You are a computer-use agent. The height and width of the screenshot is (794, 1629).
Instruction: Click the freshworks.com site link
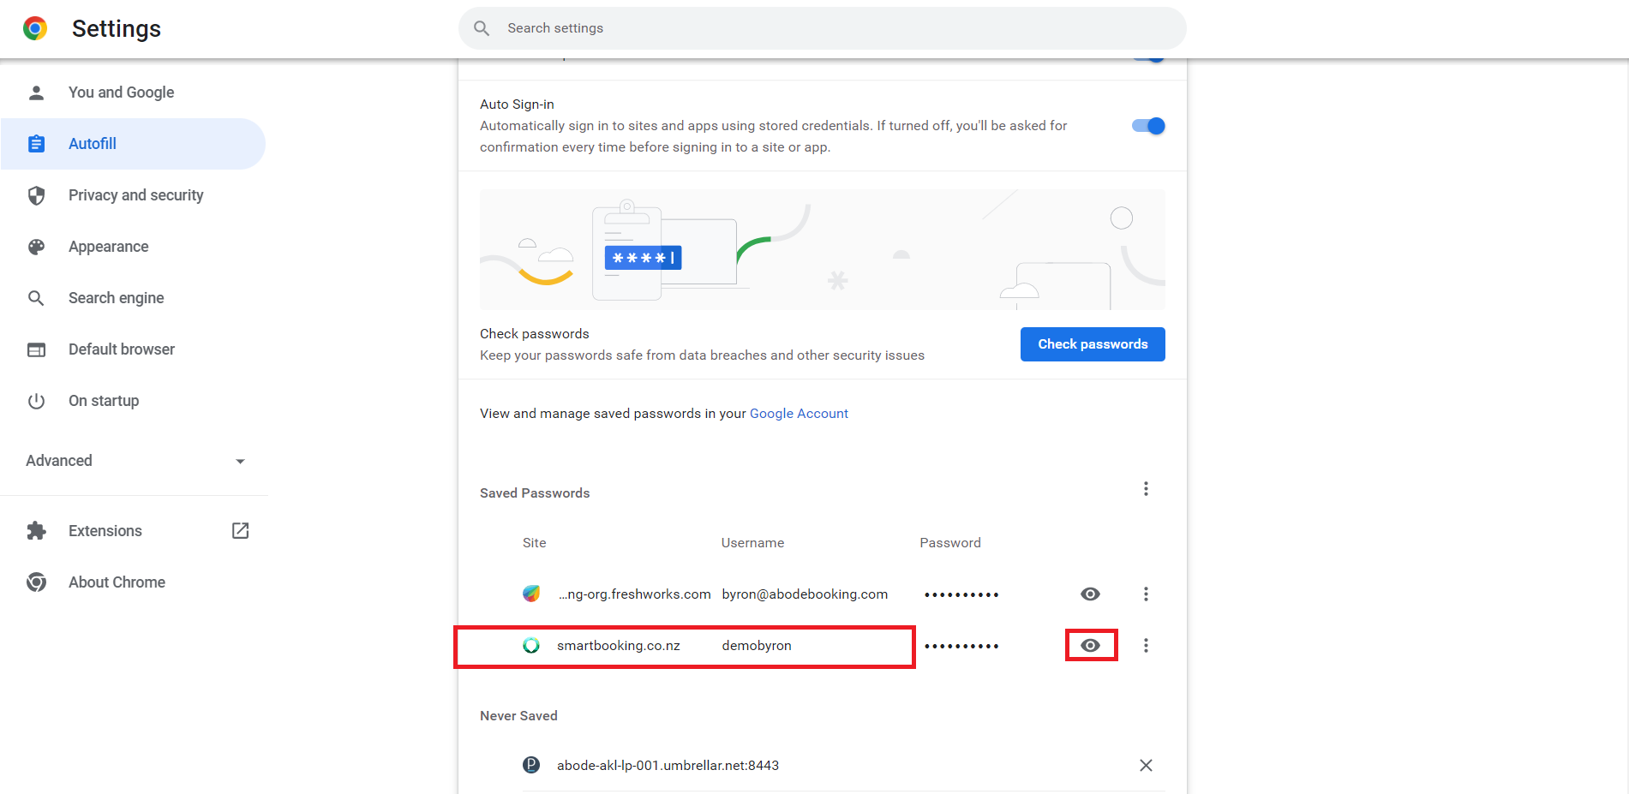[635, 594]
